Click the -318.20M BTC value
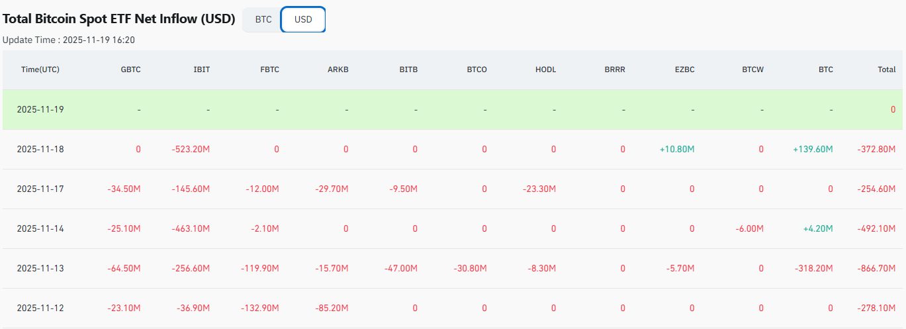The width and height of the screenshot is (906, 329). tap(814, 269)
